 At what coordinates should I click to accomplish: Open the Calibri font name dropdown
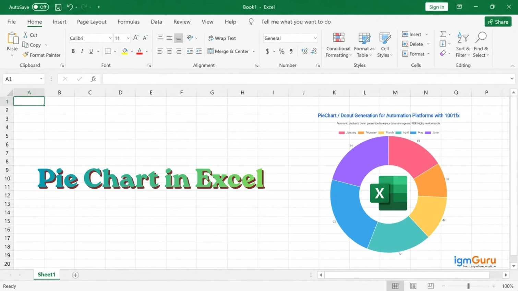pos(110,38)
